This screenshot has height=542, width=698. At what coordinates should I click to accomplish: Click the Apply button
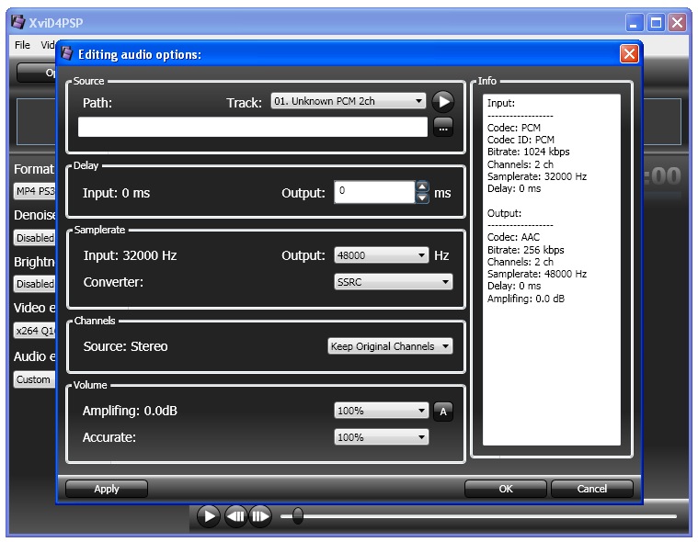click(x=107, y=489)
